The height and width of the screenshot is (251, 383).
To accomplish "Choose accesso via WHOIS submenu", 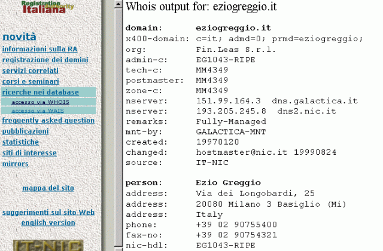I will pyautogui.click(x=40, y=102).
